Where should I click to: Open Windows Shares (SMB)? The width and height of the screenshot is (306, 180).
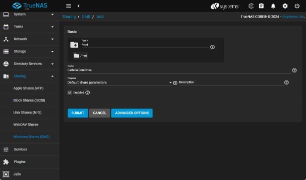click(x=31, y=137)
